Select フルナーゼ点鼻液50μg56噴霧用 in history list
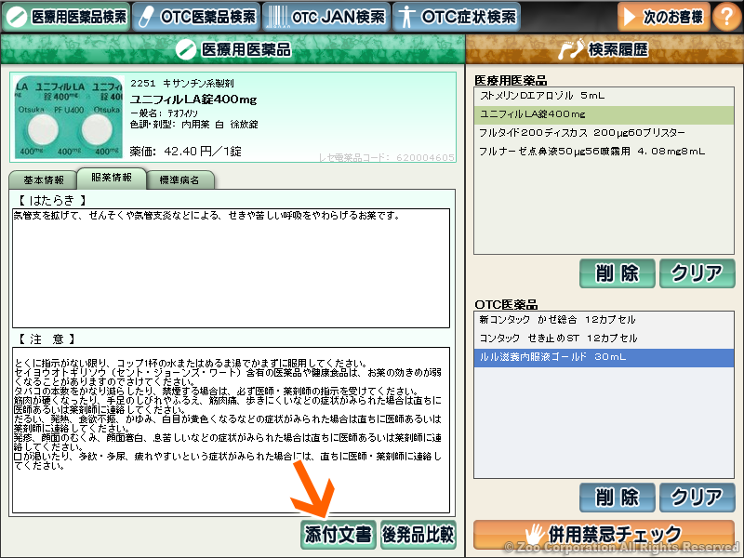Screen dimensions: 744x558 click(604, 152)
